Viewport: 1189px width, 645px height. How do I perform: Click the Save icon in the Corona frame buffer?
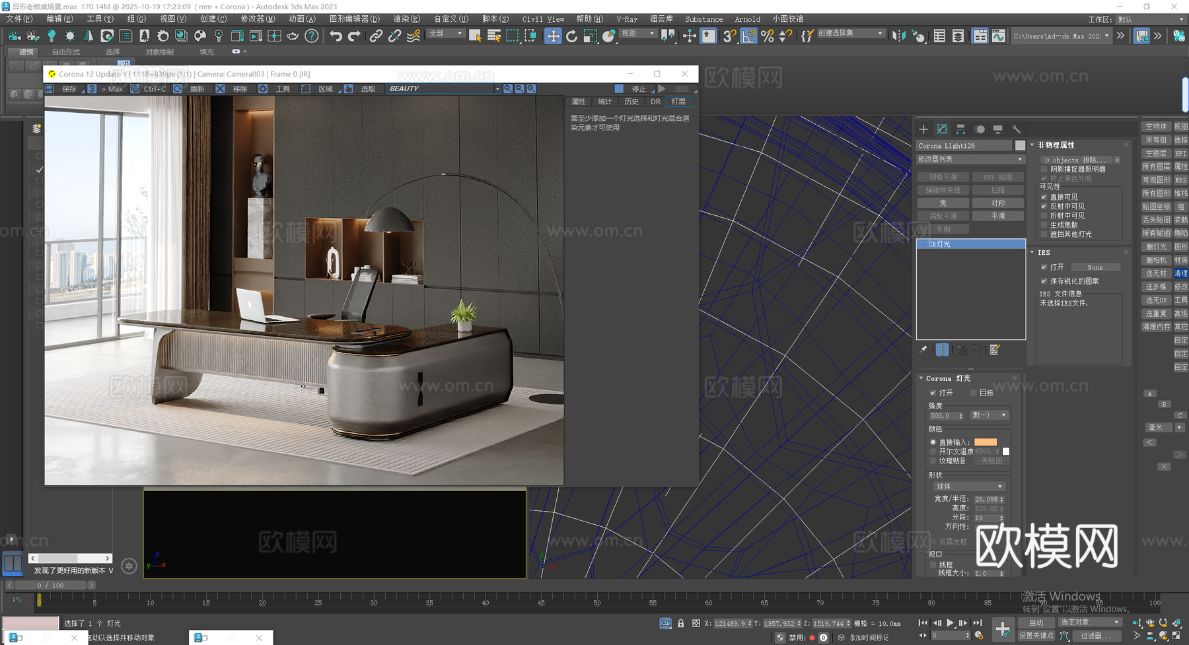(50, 88)
